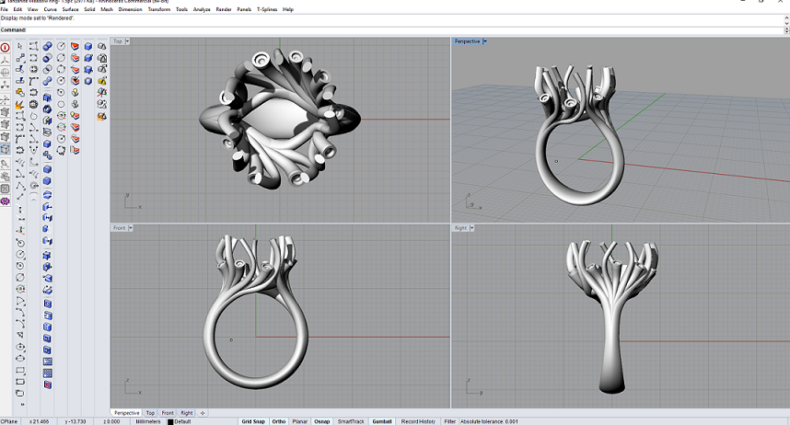The width and height of the screenshot is (790, 425).
Task: Click CPlane coordinate mode in status bar
Action: coord(8,421)
